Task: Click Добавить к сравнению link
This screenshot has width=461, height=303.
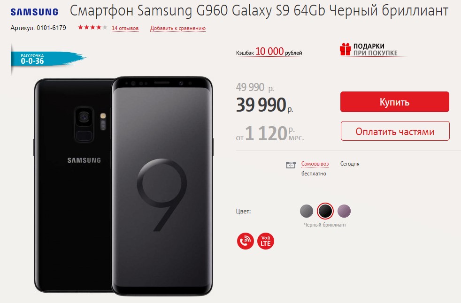Action: coord(178,28)
